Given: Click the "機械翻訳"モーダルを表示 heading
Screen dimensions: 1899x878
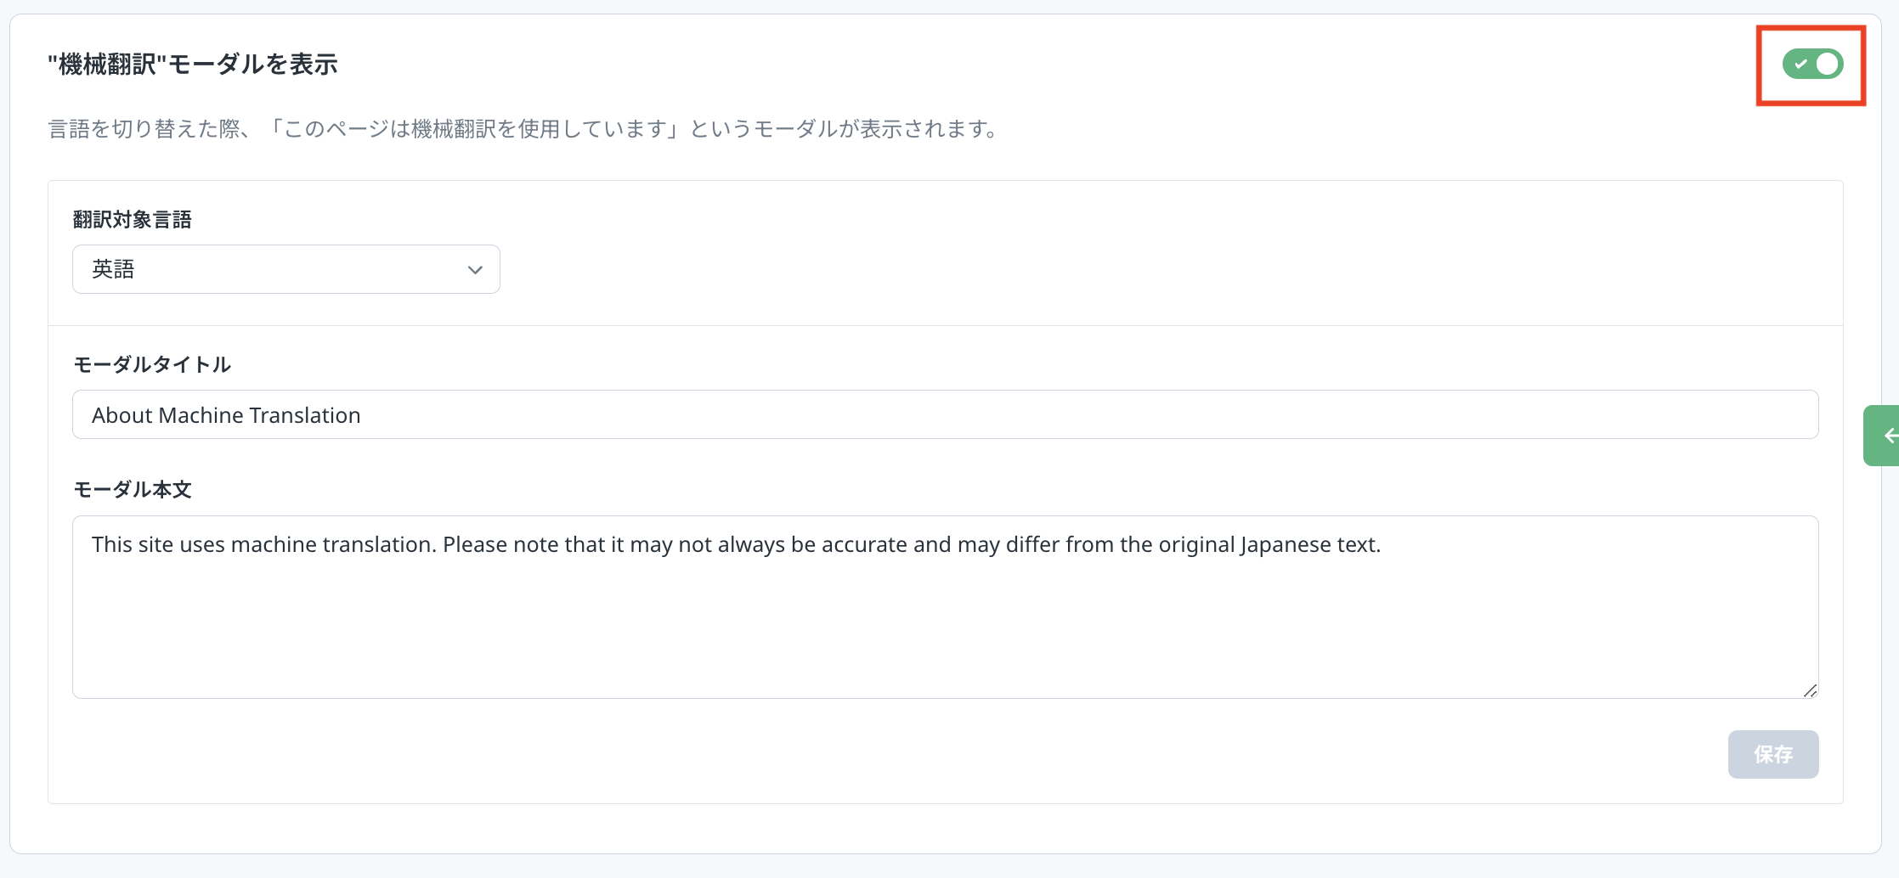Looking at the screenshot, I should 193,65.
